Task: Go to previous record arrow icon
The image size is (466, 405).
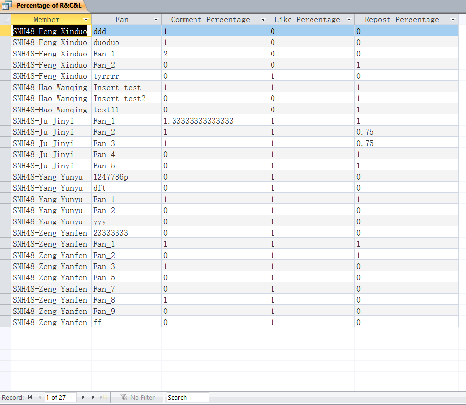Action: 40,397
